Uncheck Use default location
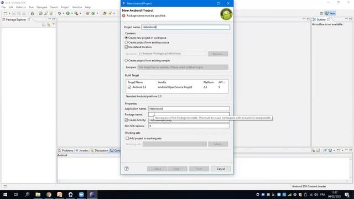 126,47
